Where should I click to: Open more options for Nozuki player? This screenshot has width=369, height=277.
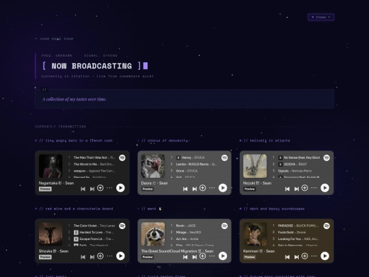(314, 188)
